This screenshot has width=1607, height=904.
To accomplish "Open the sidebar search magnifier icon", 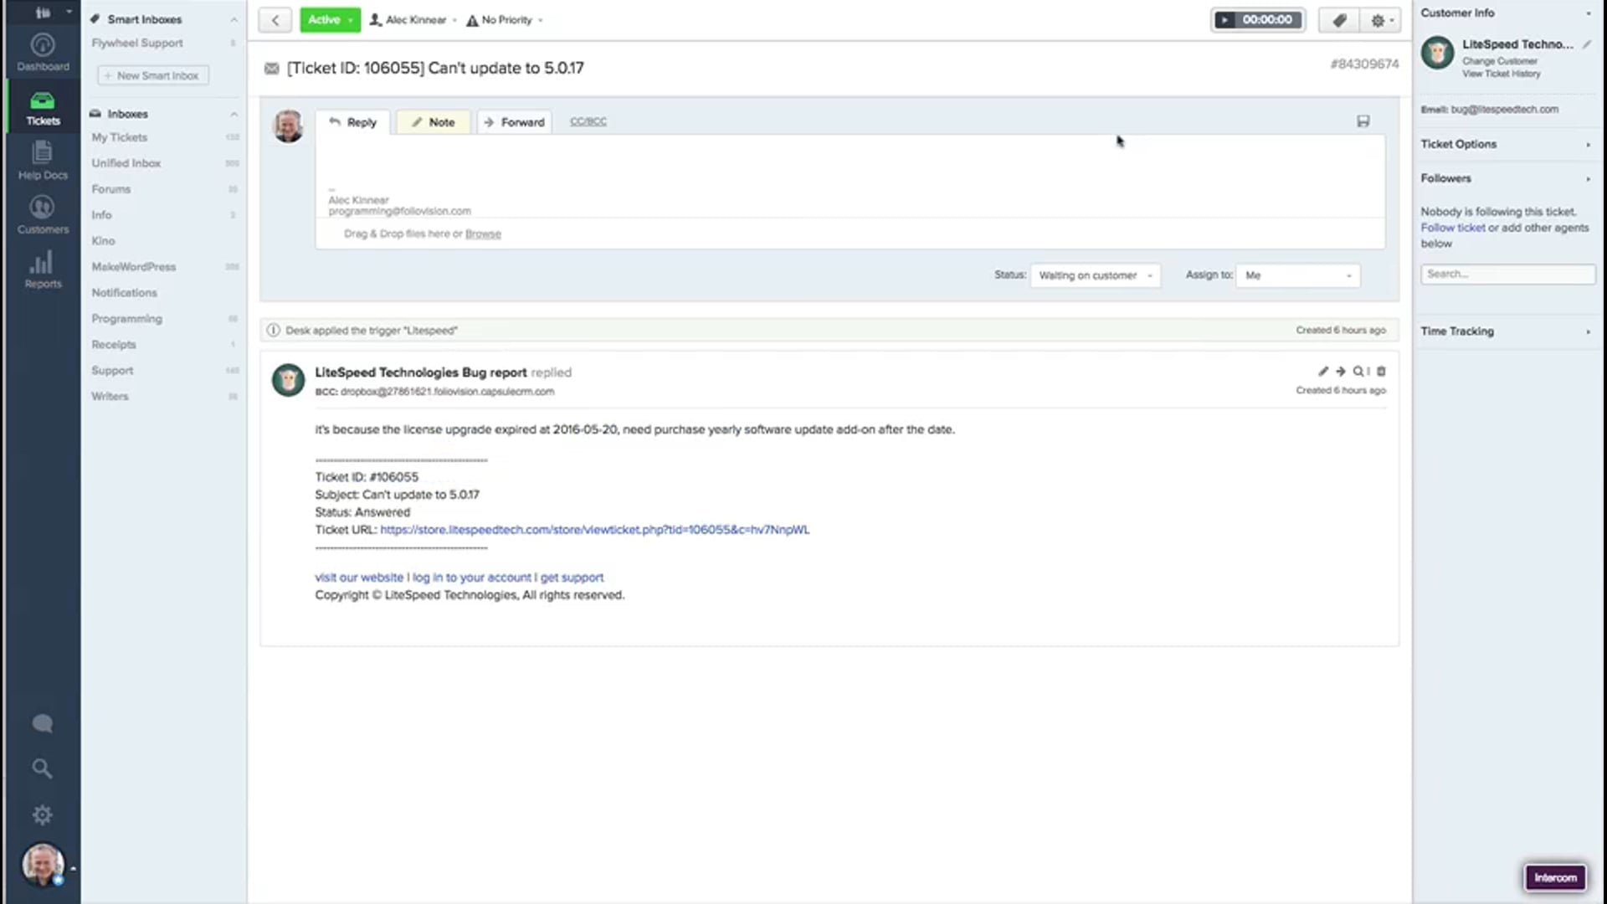I will pos(42,768).
